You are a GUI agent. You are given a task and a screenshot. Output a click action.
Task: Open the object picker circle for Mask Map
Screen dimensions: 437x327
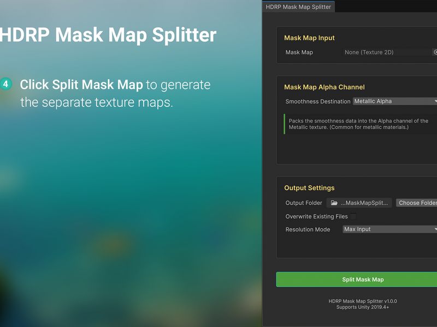click(435, 52)
